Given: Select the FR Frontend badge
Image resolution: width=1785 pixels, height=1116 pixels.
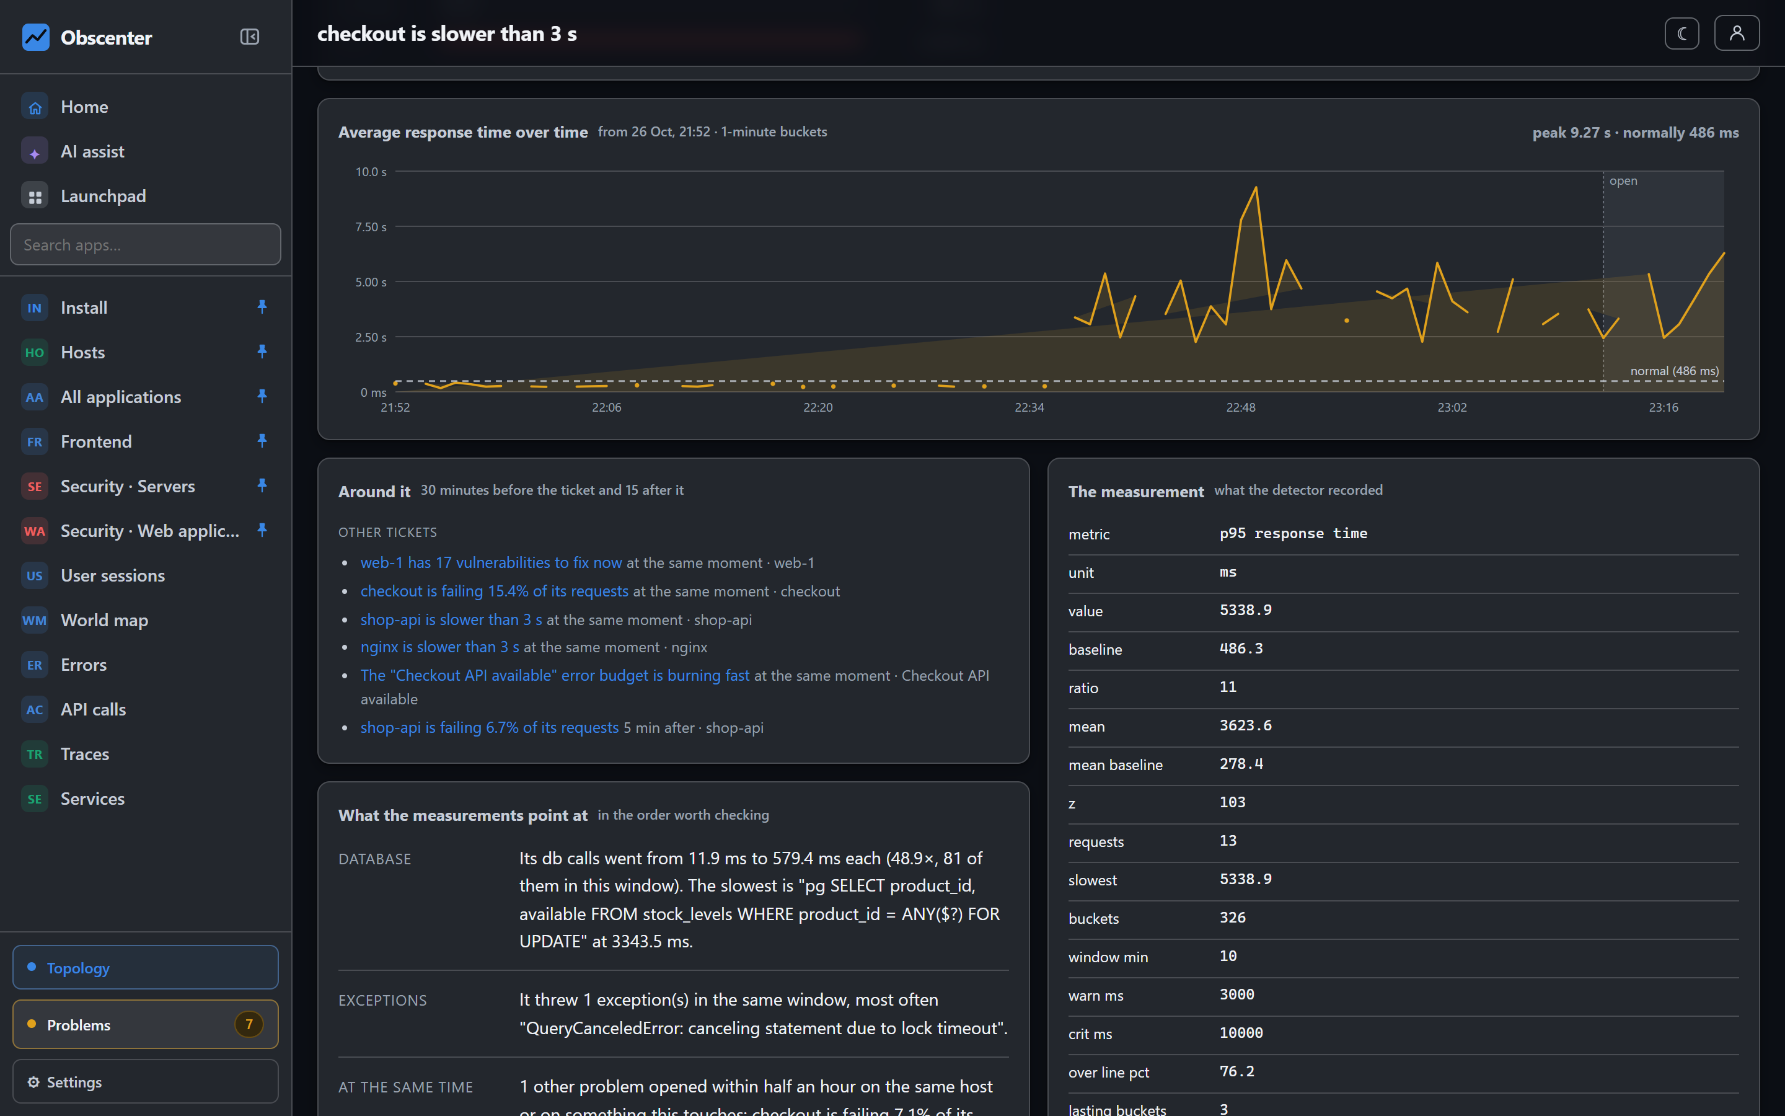Looking at the screenshot, I should pyautogui.click(x=35, y=442).
